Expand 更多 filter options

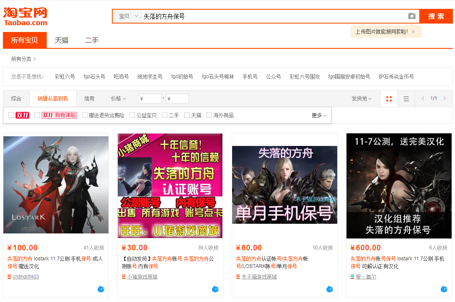pos(319,116)
